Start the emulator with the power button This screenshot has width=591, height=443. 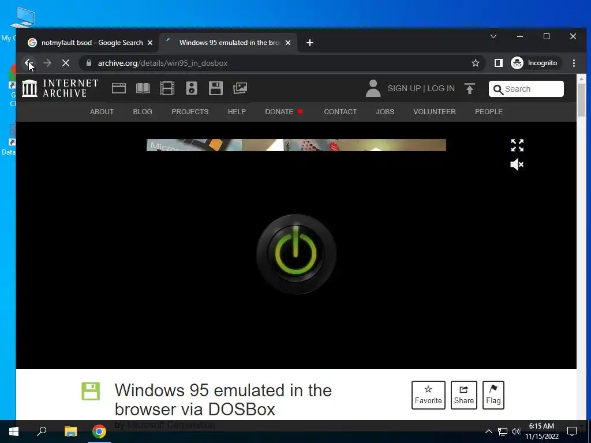point(296,254)
